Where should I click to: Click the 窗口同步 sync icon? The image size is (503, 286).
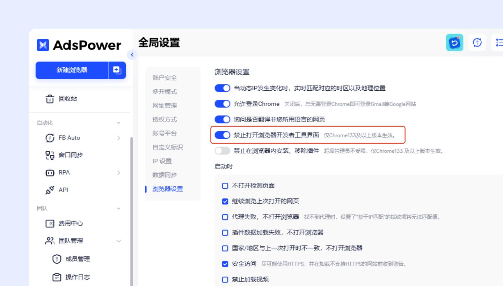click(50, 155)
